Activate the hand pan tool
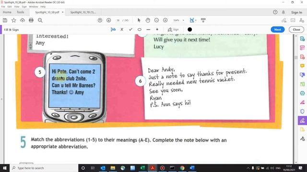 click(x=148, y=20)
